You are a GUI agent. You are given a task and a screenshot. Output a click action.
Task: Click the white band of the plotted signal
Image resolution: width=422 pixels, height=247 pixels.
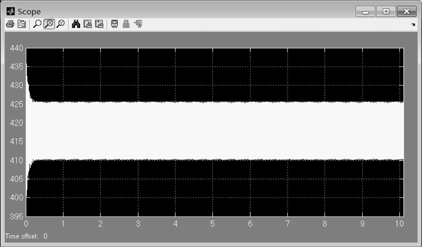coord(215,131)
